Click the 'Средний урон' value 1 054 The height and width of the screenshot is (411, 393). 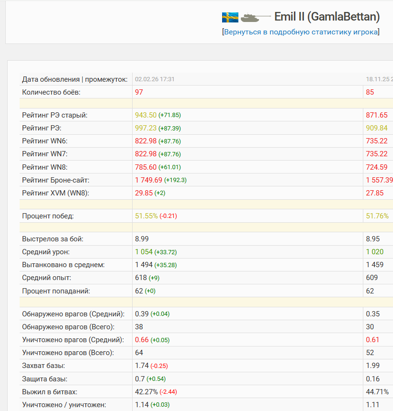click(144, 252)
